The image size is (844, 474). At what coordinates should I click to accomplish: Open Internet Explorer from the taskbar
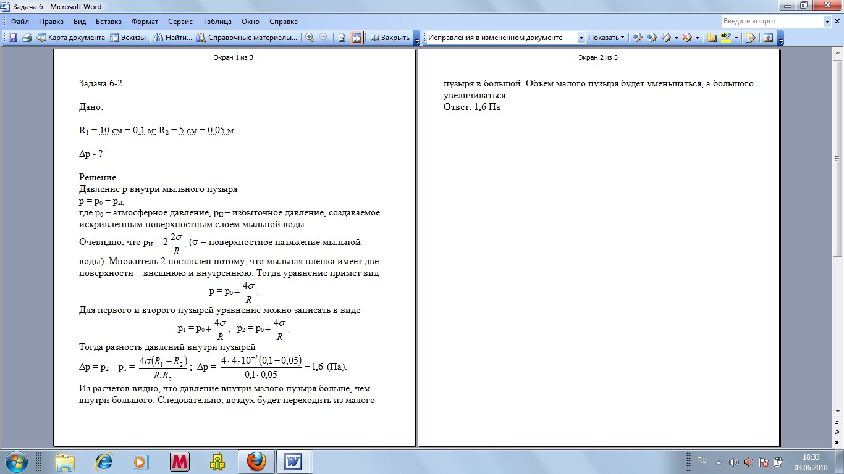click(x=103, y=462)
